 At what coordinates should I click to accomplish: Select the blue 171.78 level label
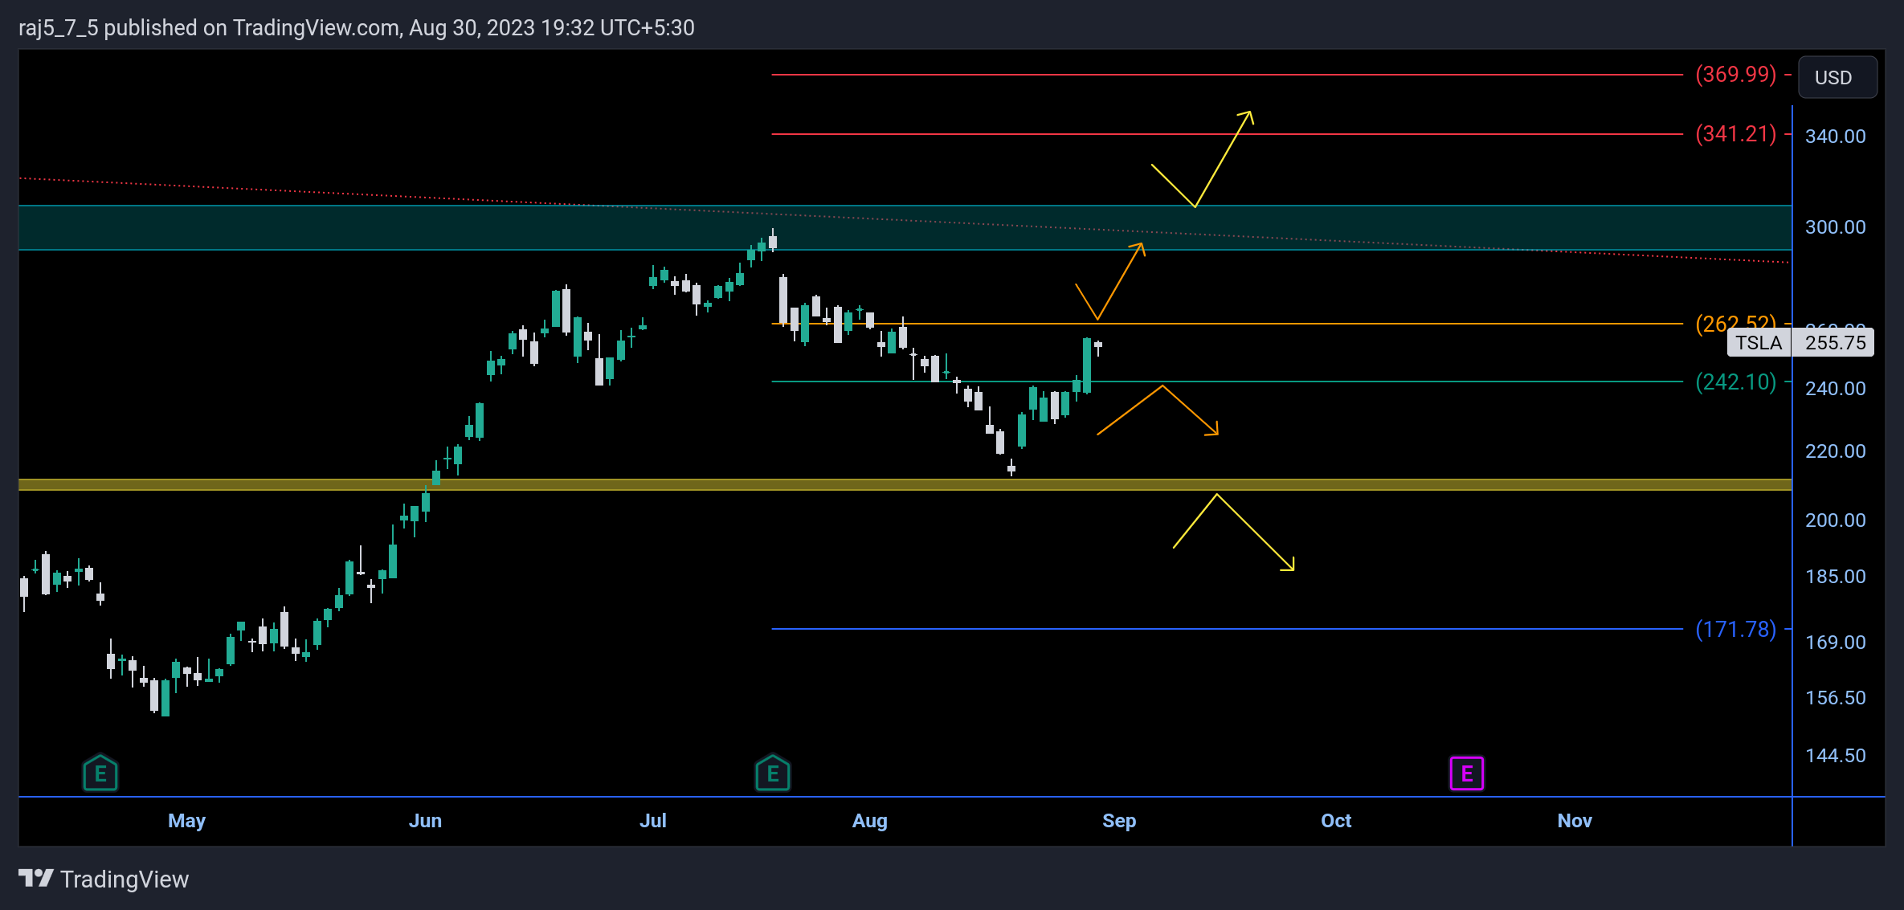coord(1735,629)
